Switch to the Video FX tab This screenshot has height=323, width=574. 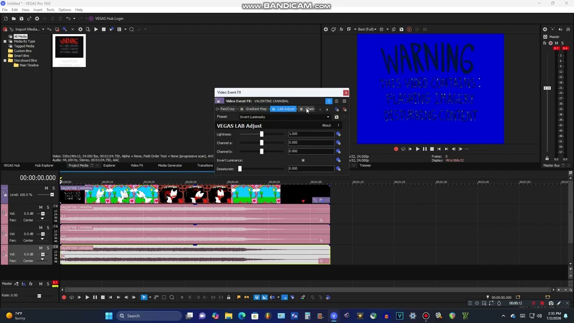coord(137,166)
